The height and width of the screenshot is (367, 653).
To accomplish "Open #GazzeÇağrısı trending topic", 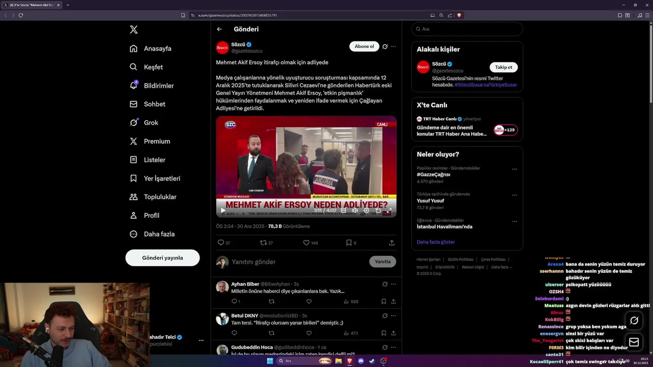I will [x=434, y=174].
